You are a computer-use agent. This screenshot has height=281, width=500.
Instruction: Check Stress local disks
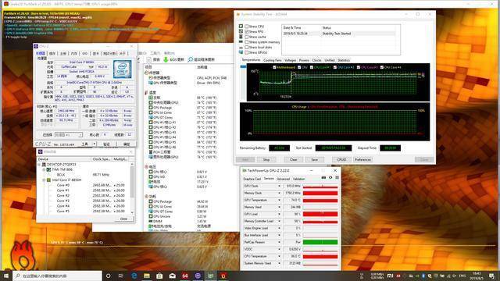coord(247,47)
